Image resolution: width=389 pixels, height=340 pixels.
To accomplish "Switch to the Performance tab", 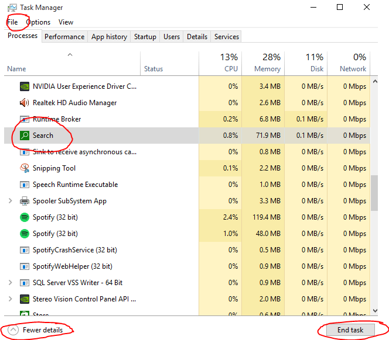I will (64, 36).
